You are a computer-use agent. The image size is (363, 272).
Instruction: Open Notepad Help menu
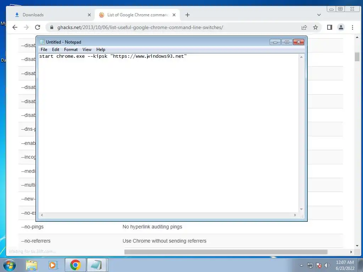(101, 50)
